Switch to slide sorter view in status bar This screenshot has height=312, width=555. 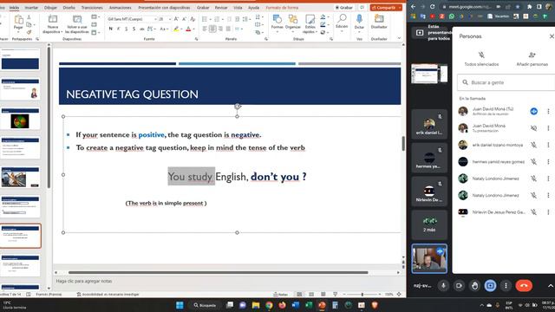click(311, 295)
